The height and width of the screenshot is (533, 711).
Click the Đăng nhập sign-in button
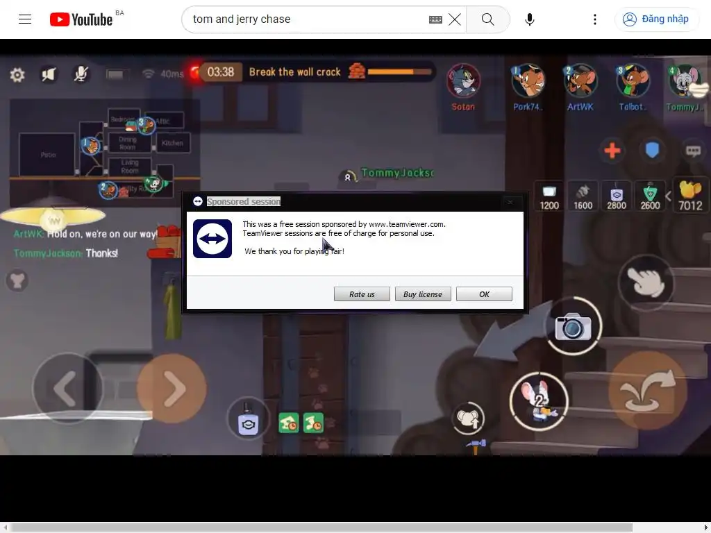pos(655,19)
